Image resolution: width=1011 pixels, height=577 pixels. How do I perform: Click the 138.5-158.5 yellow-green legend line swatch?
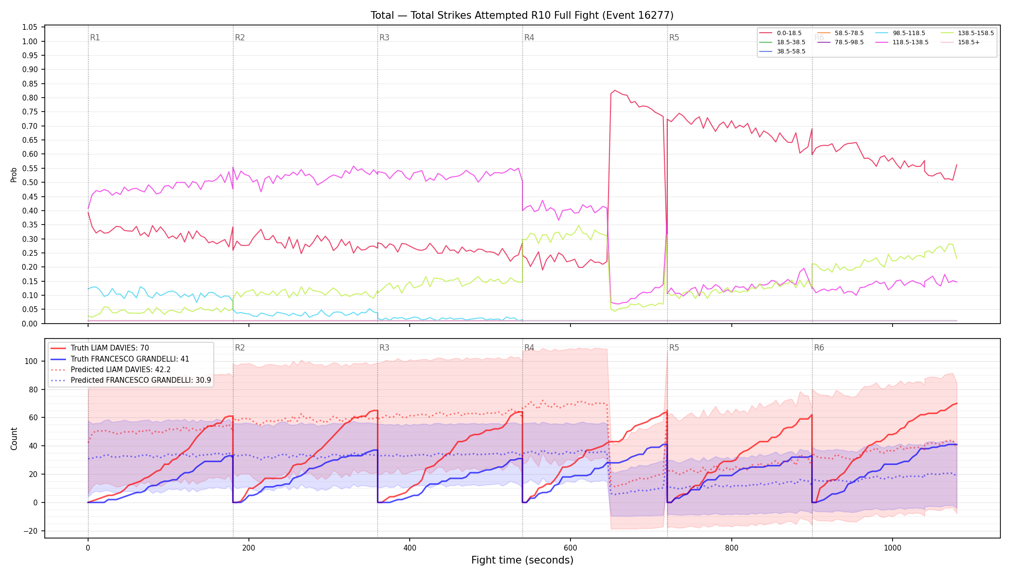pyautogui.click(x=947, y=33)
